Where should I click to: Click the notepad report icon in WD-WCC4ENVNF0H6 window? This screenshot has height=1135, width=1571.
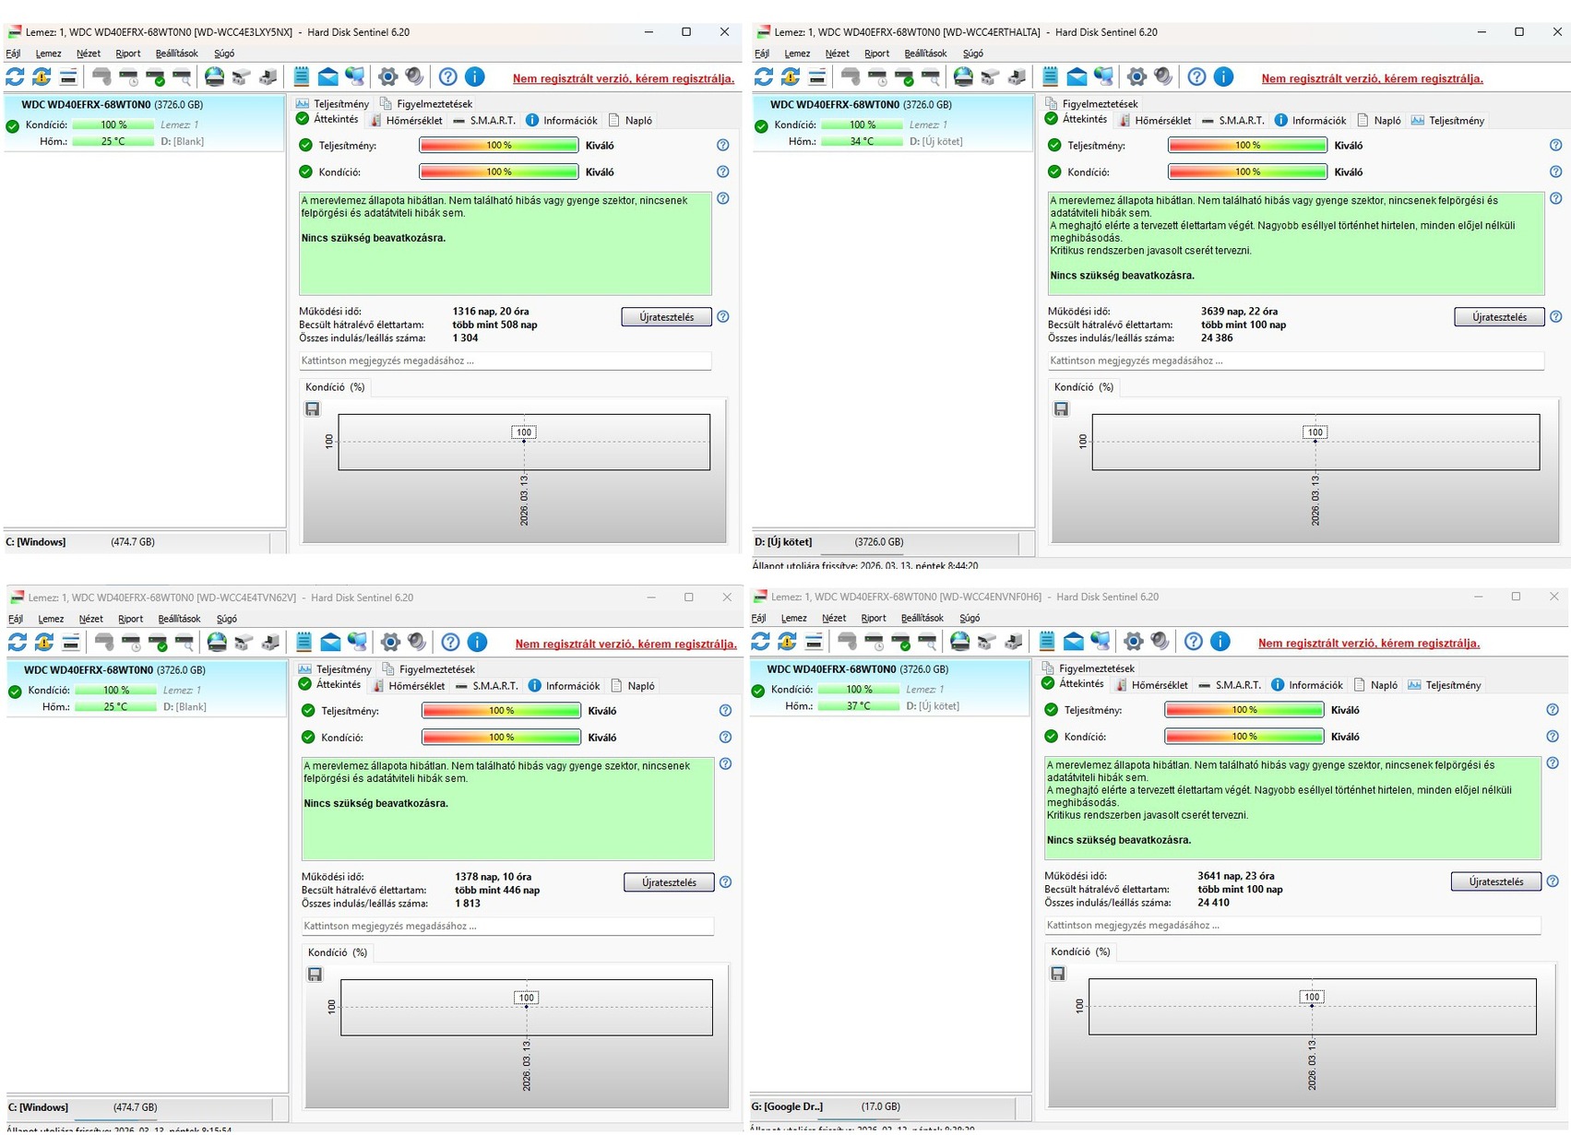(1046, 641)
